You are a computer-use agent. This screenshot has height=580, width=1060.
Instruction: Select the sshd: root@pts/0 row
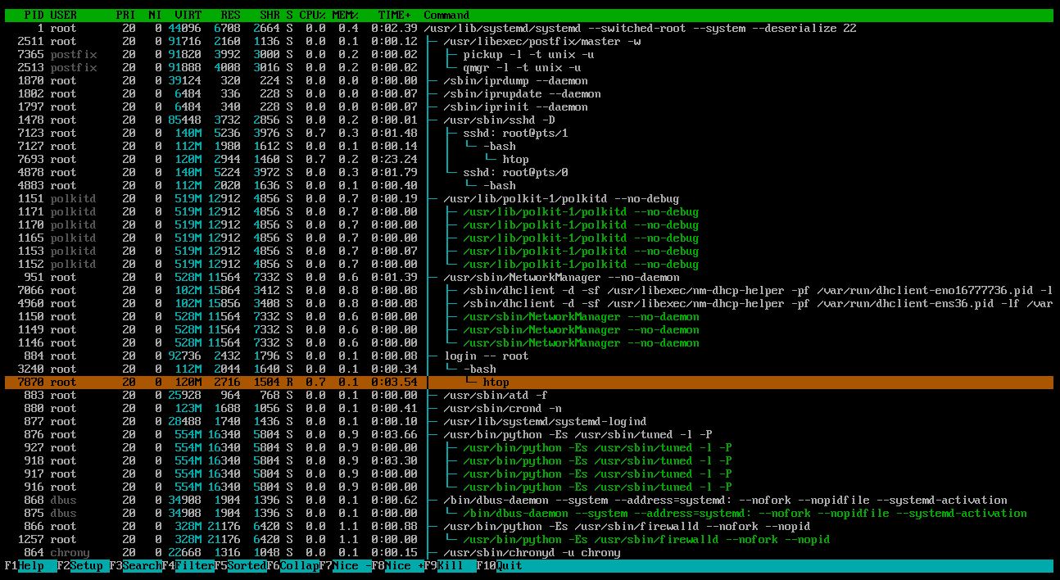coord(528,172)
